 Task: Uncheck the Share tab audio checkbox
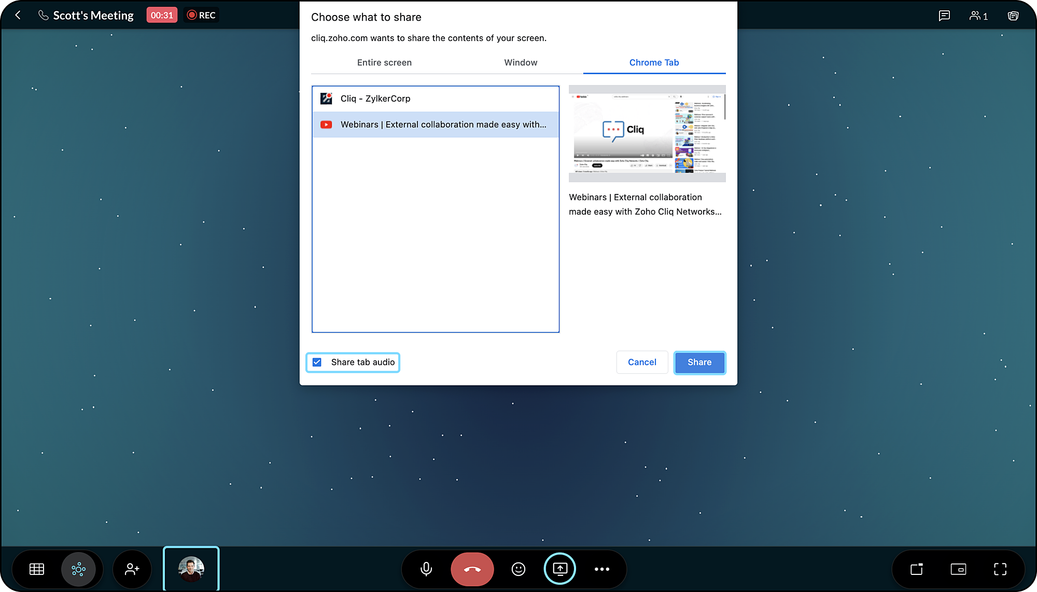pyautogui.click(x=317, y=362)
